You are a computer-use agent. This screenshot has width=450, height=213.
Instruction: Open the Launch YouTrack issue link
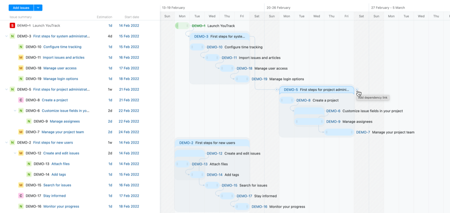[x=46, y=25]
